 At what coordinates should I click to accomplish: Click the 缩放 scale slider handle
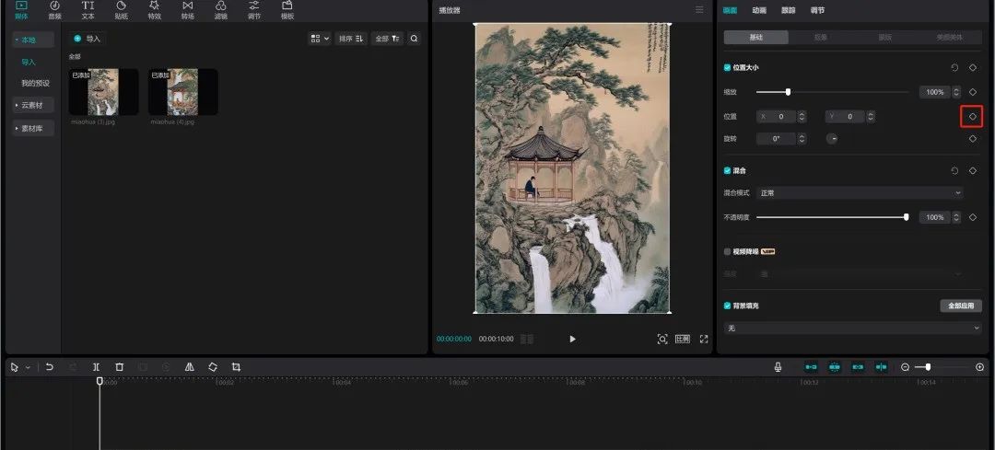[x=788, y=92]
